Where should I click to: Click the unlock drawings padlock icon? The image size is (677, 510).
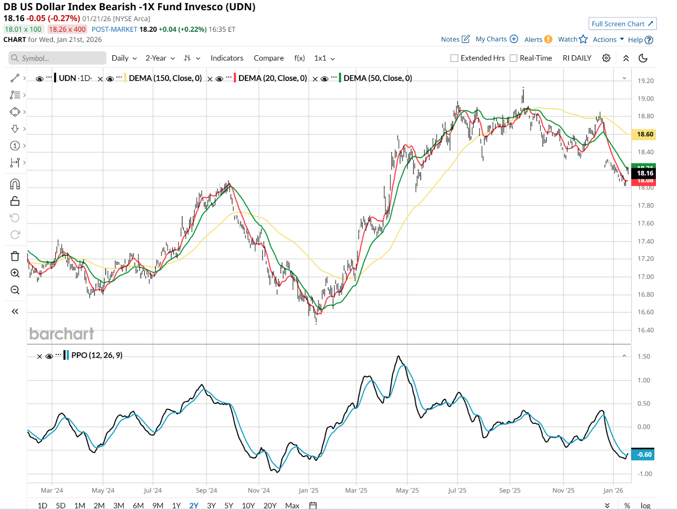(x=15, y=201)
